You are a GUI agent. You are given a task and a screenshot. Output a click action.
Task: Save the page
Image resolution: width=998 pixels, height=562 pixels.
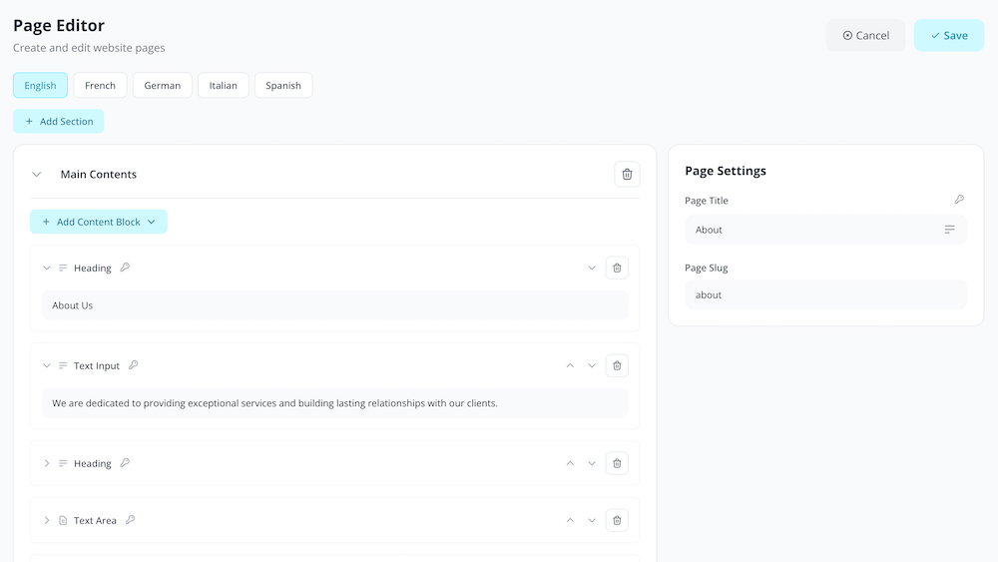pyautogui.click(x=949, y=35)
